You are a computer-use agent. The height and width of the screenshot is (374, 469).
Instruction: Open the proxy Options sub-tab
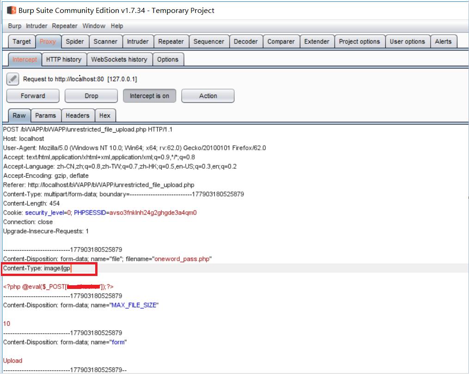[x=167, y=60]
